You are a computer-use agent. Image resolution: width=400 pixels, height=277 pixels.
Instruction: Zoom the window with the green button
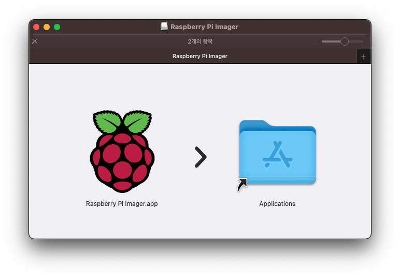tap(57, 27)
